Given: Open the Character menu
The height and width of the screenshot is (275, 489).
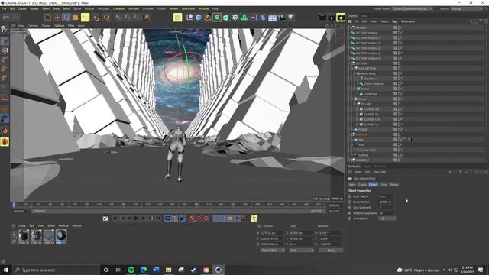Looking at the screenshot, I should click(x=119, y=8).
